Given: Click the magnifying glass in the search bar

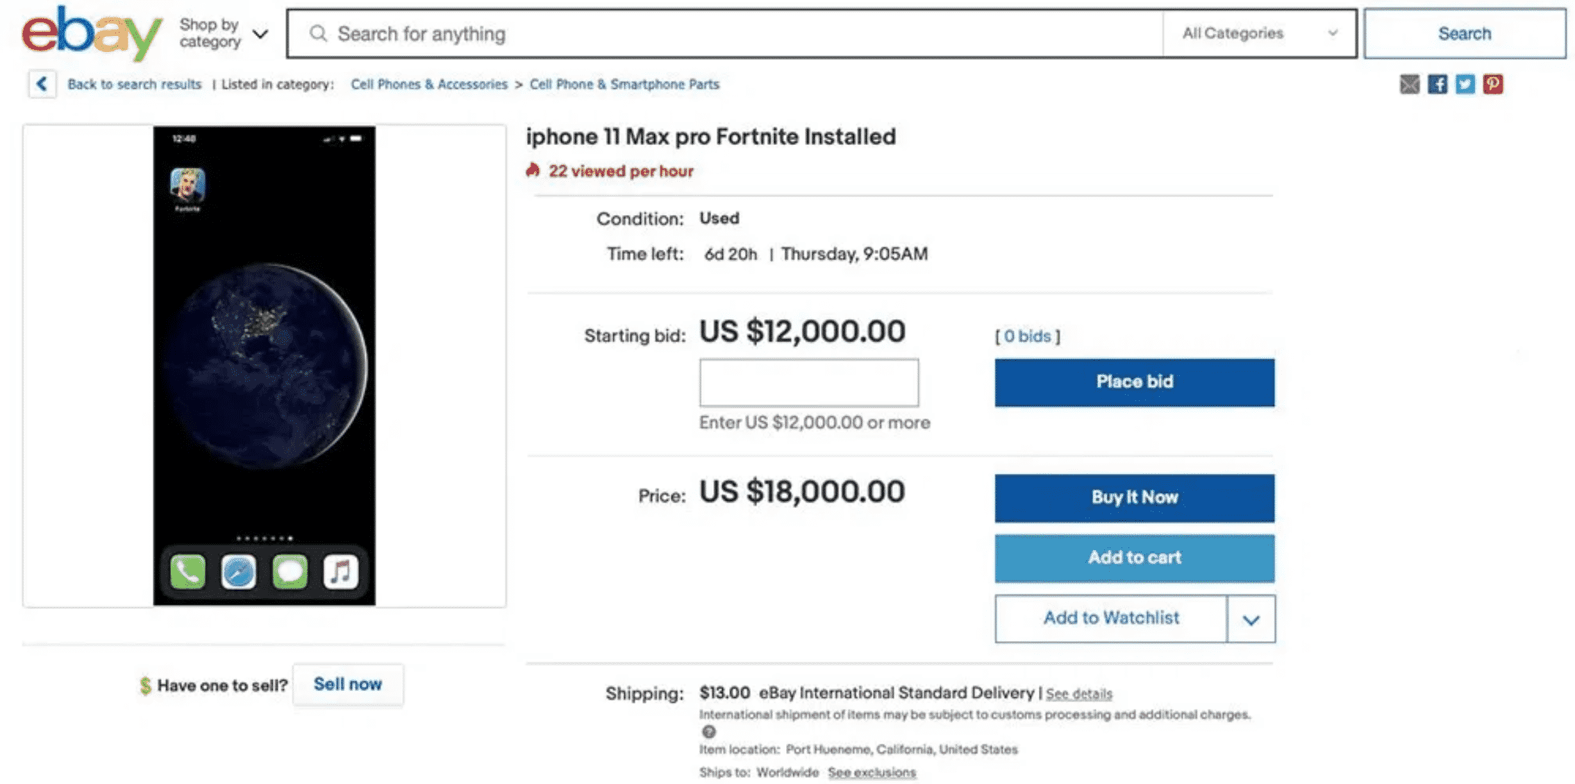Looking at the screenshot, I should [x=319, y=33].
